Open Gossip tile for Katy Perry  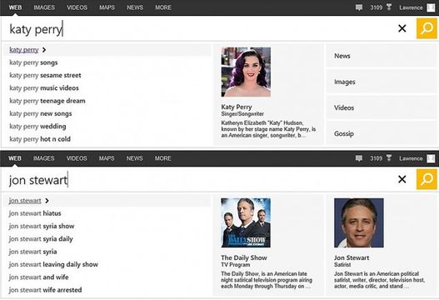(382, 133)
